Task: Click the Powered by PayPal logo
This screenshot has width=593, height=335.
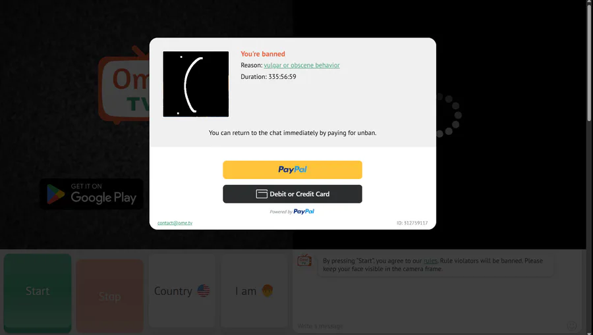Action: (x=292, y=211)
